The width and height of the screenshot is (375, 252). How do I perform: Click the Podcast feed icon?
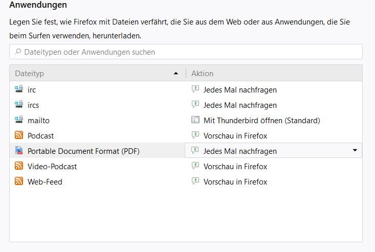[x=19, y=135]
